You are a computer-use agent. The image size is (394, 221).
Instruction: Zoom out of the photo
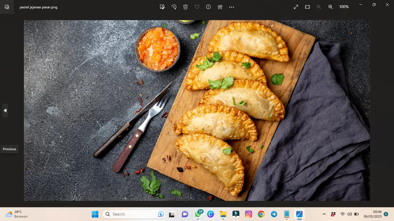coord(319,7)
